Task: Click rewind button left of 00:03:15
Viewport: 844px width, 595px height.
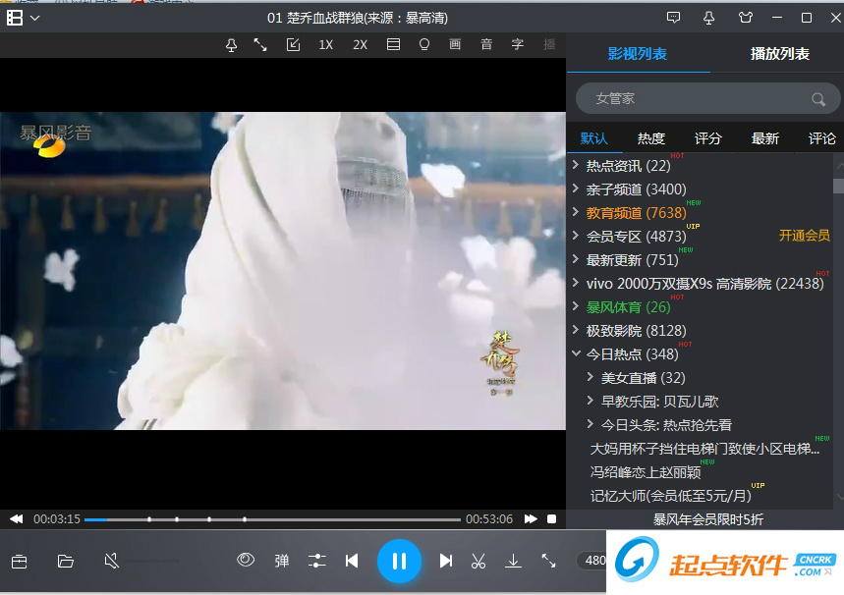Action: click(x=17, y=519)
